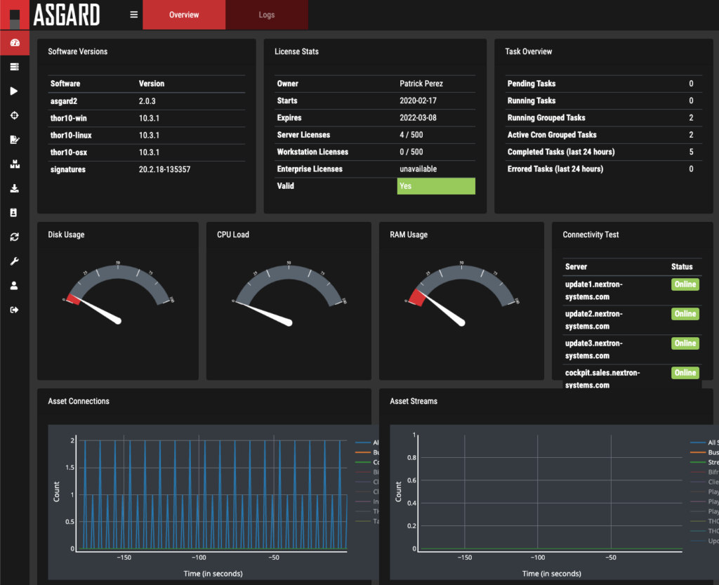Open the user profile sidebar icon
719x585 pixels.
tap(15, 286)
